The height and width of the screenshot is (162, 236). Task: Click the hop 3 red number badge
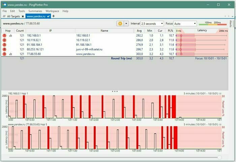pyautogui.click(x=4, y=44)
